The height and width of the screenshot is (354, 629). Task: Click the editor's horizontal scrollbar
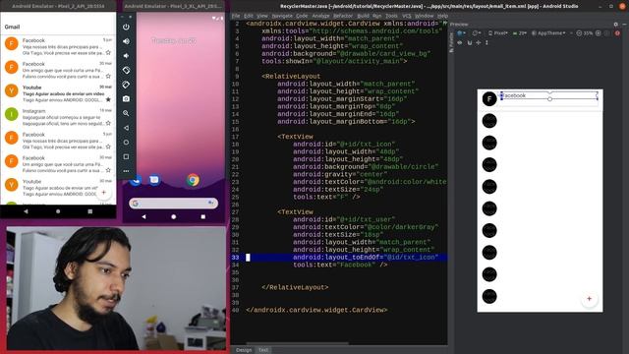coord(297,343)
